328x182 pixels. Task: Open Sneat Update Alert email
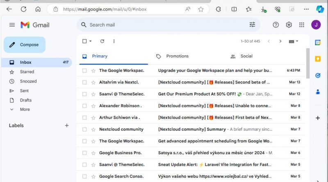(x=214, y=165)
